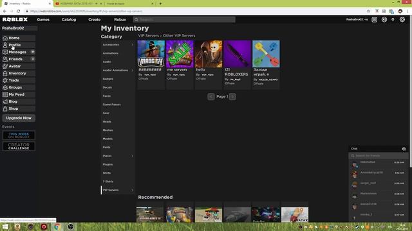Bookmark the page with star icon
This screenshot has width=412, height=231.
(x=368, y=12)
